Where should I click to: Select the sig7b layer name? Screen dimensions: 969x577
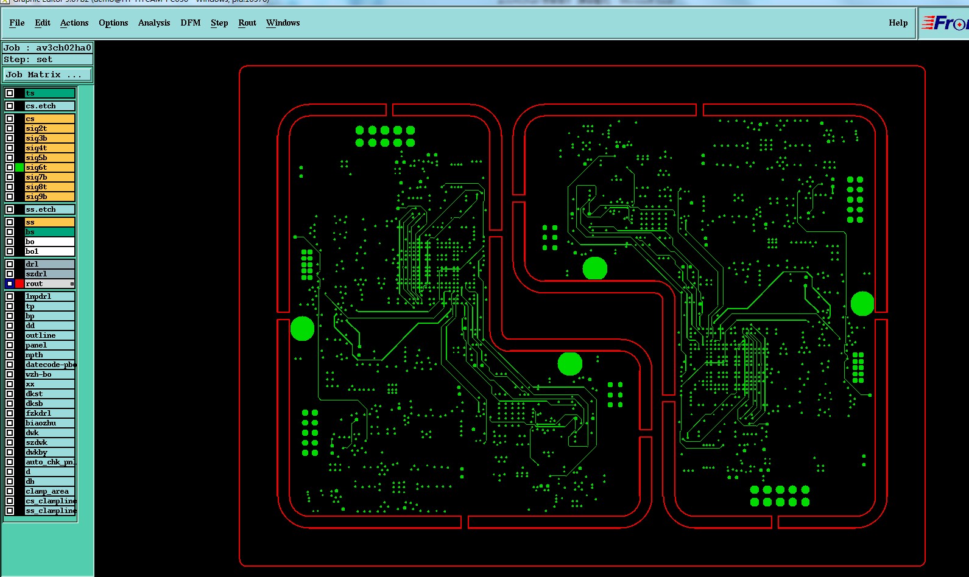(x=50, y=177)
